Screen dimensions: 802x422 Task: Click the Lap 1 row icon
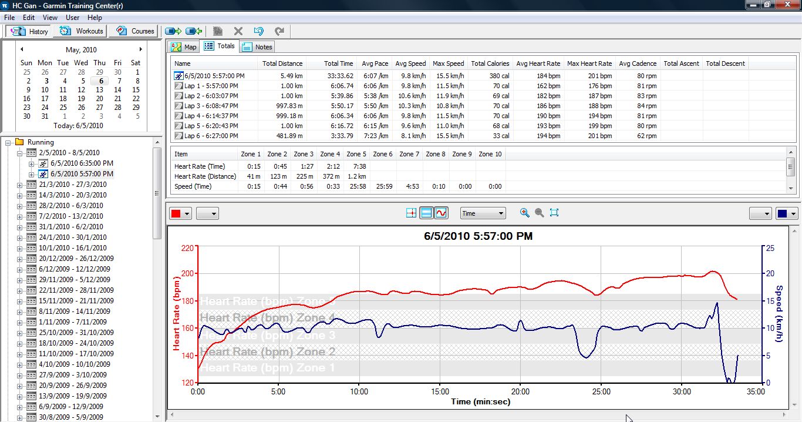tap(179, 86)
